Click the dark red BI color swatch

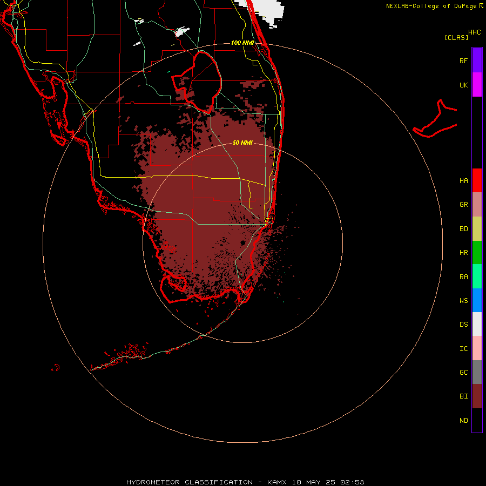(x=477, y=396)
